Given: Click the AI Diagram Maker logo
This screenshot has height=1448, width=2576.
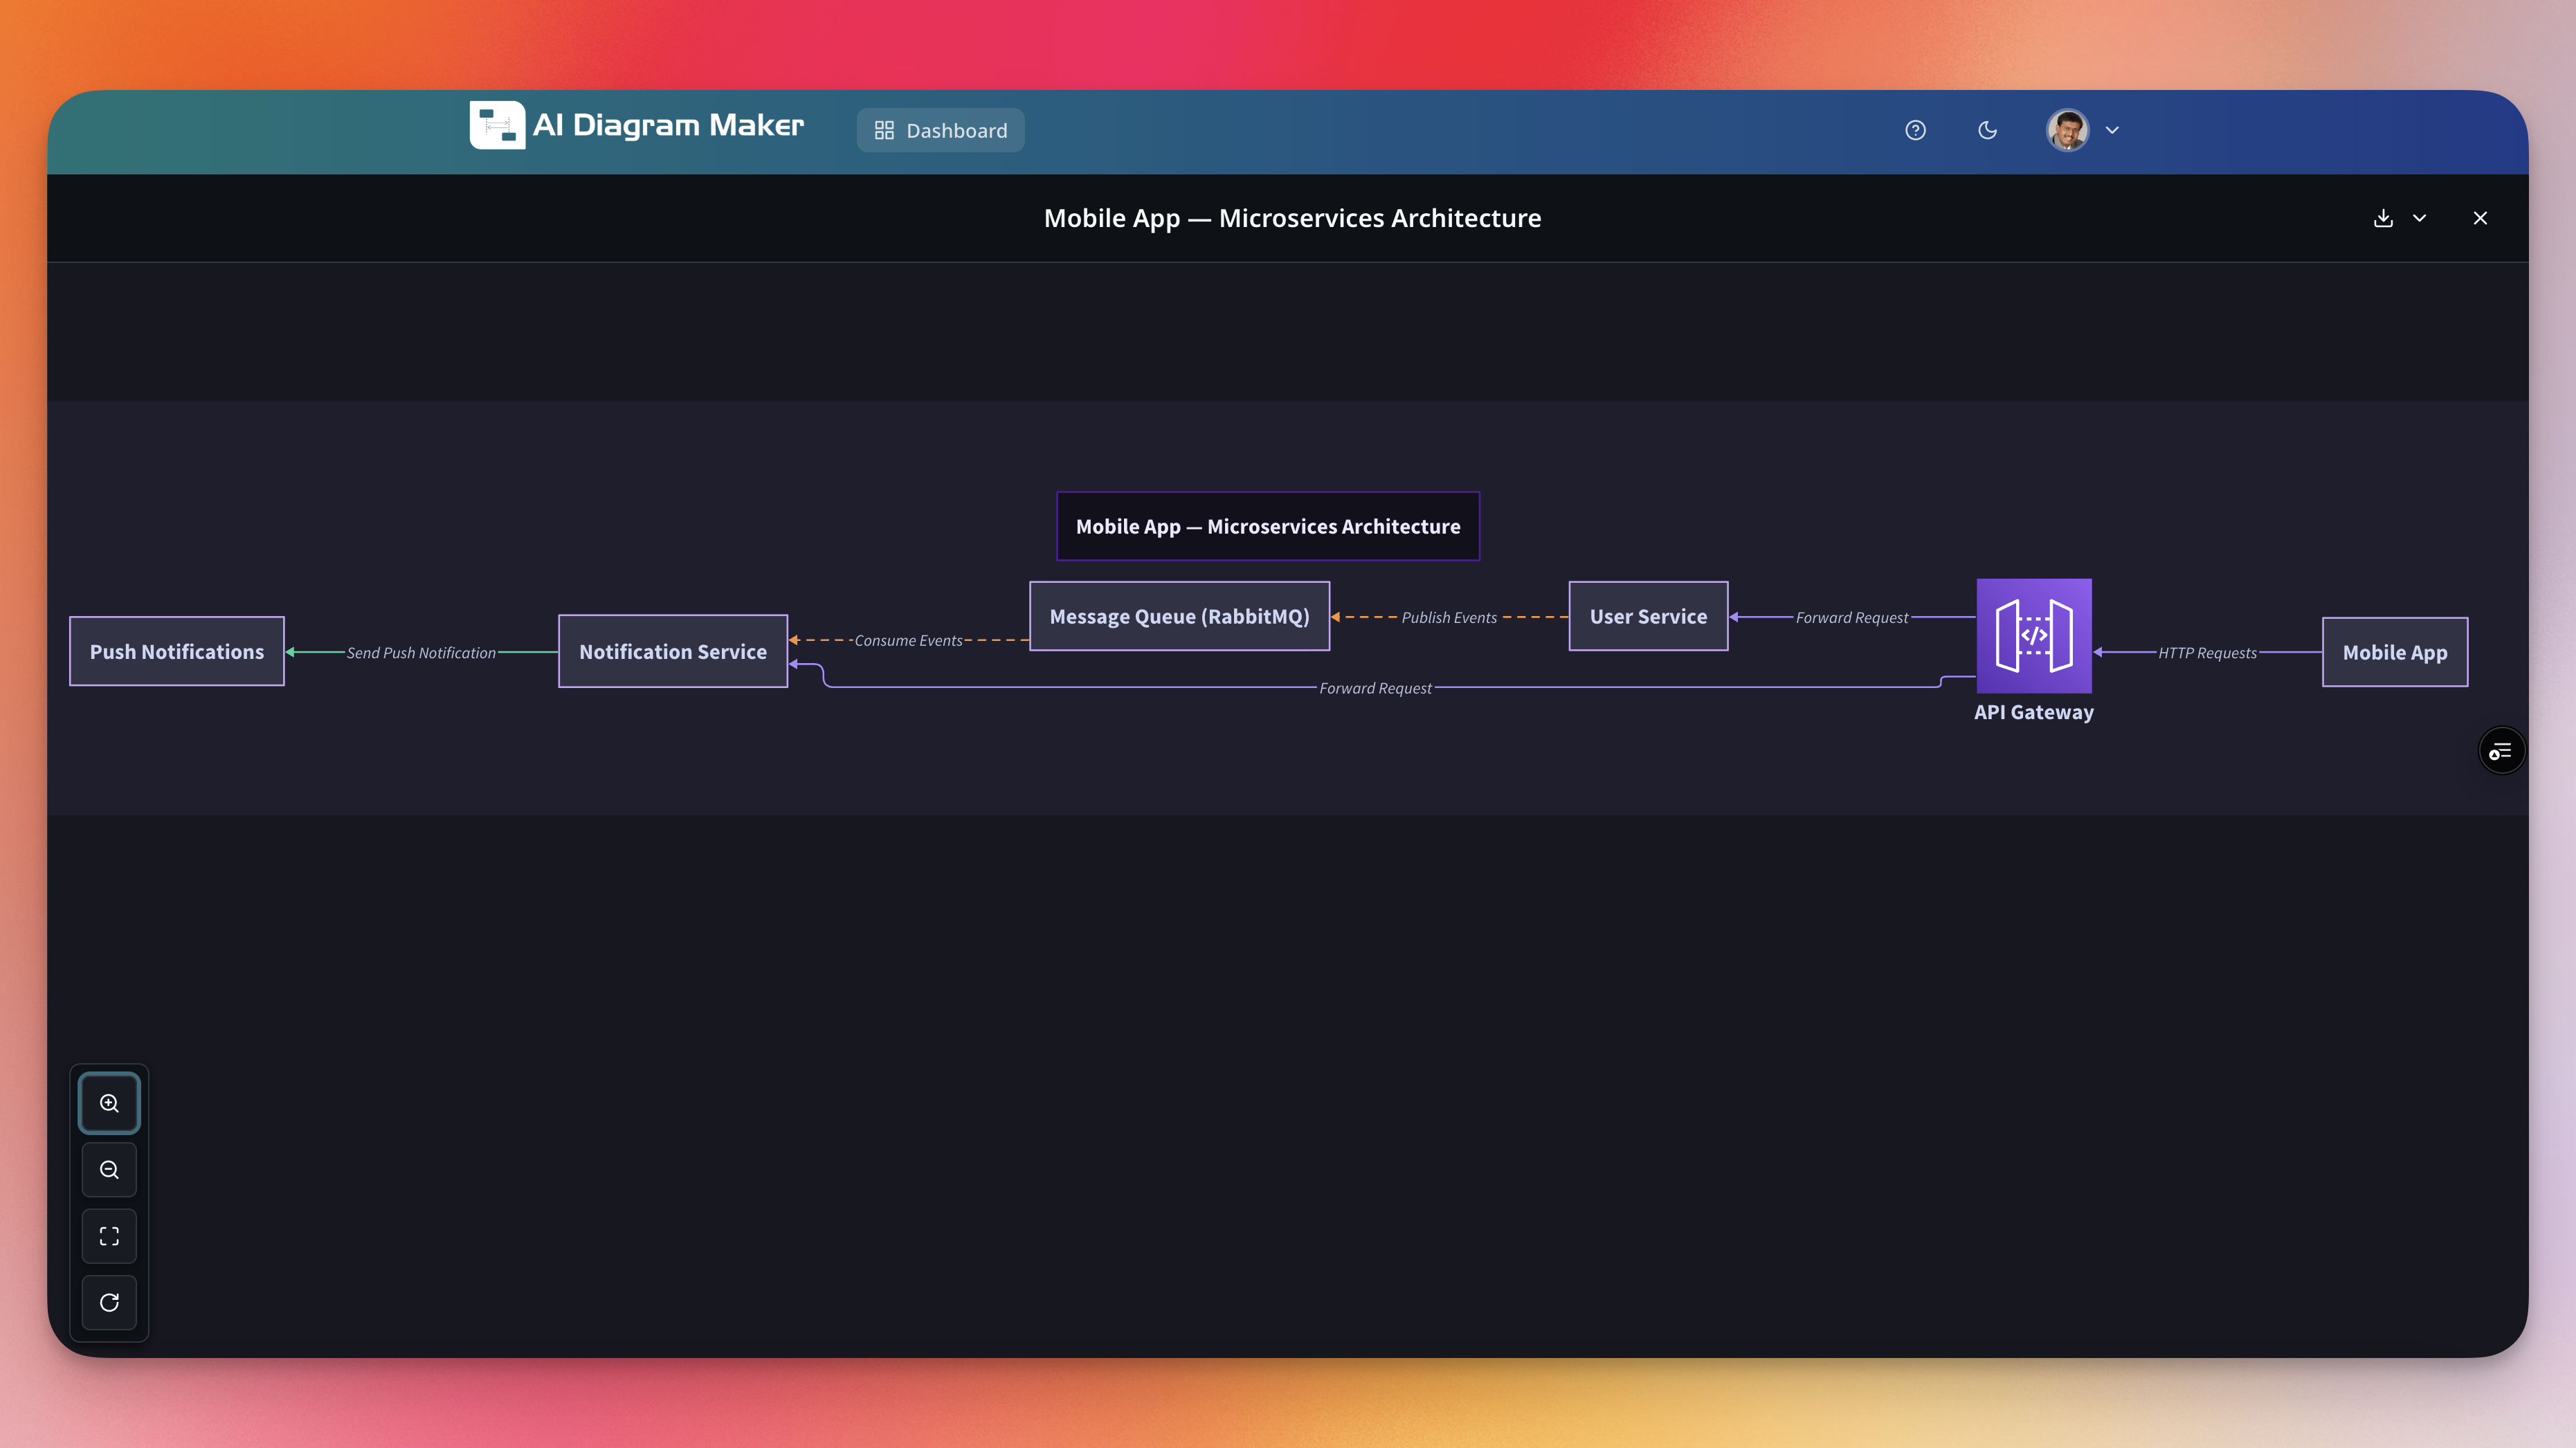Looking at the screenshot, I should [497, 126].
